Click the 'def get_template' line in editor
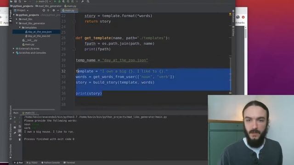Image resolution: width=294 pixels, height=165 pixels. click(x=123, y=38)
